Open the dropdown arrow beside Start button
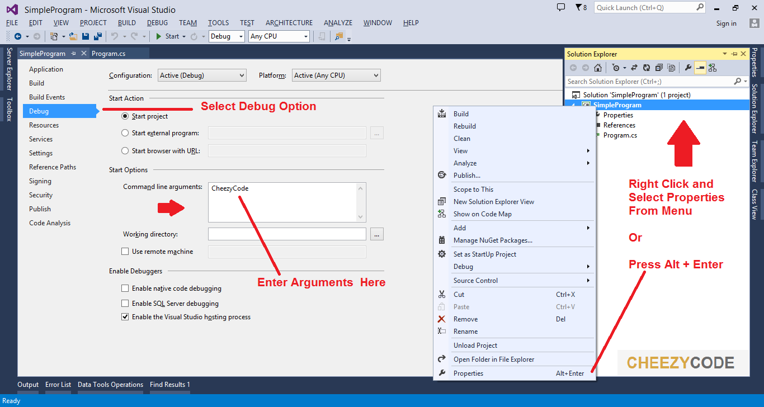The width and height of the screenshot is (764, 407). (183, 36)
